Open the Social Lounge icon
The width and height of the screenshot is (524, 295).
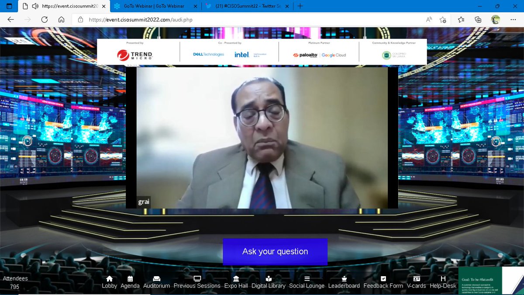pyautogui.click(x=307, y=278)
